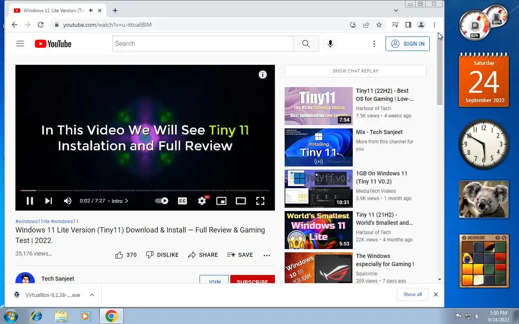Save the video to a playlist
Image resolution: width=519 pixels, height=324 pixels.
tap(240, 255)
